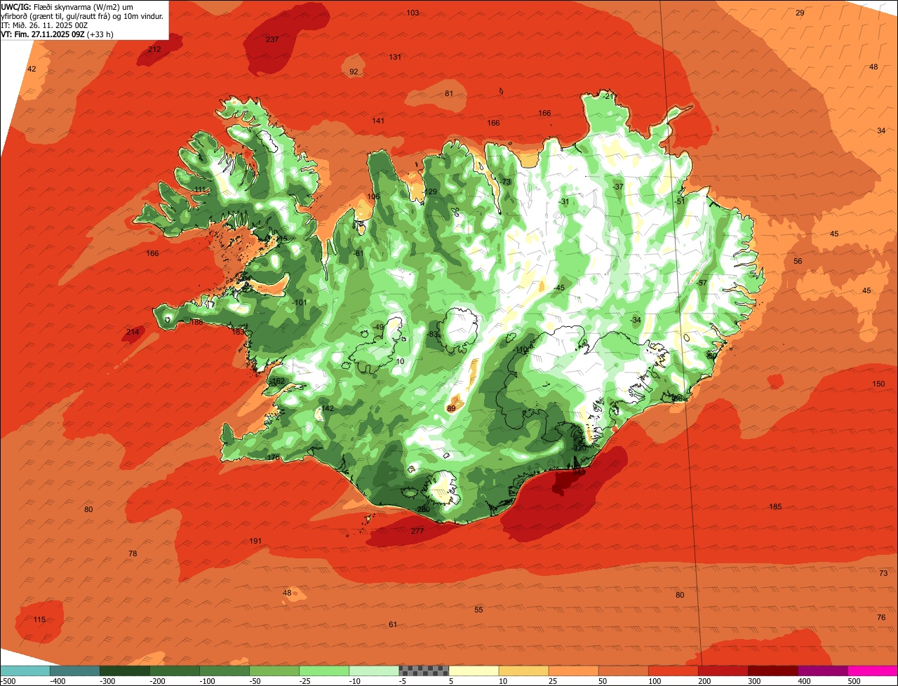
Task: Click the value 178 on the southwest coast
Action: (274, 457)
